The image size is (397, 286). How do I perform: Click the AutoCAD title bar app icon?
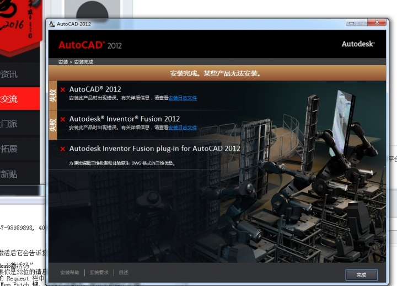point(52,24)
